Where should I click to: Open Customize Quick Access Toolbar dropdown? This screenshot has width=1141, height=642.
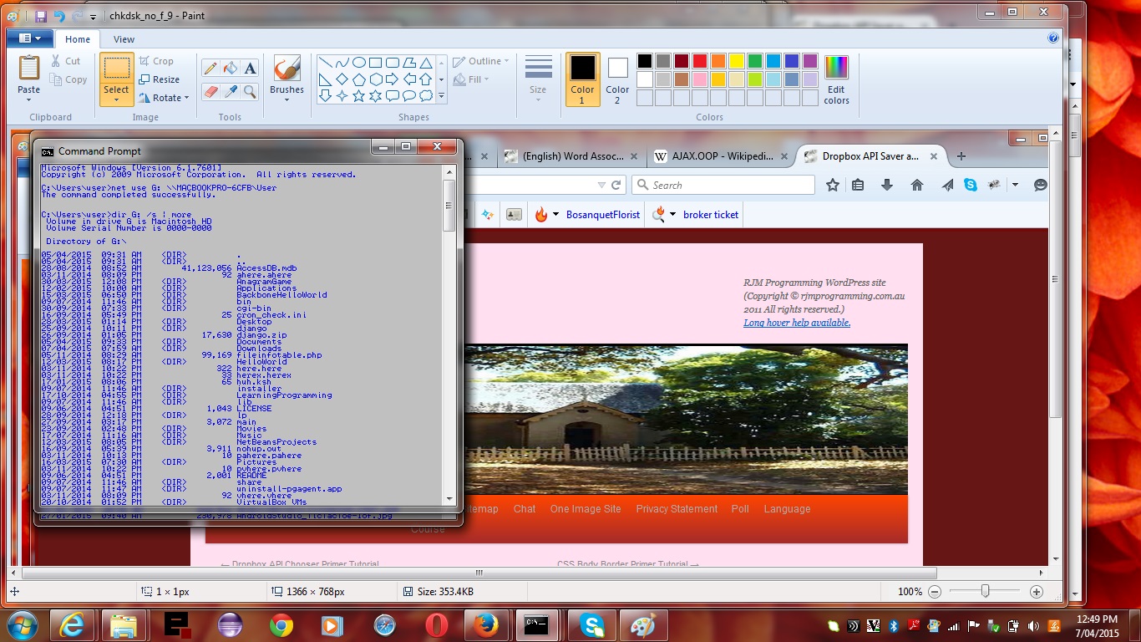(92, 16)
